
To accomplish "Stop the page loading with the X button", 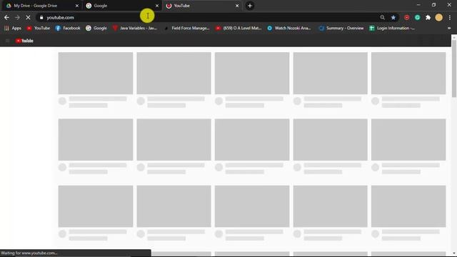I will (28, 17).
